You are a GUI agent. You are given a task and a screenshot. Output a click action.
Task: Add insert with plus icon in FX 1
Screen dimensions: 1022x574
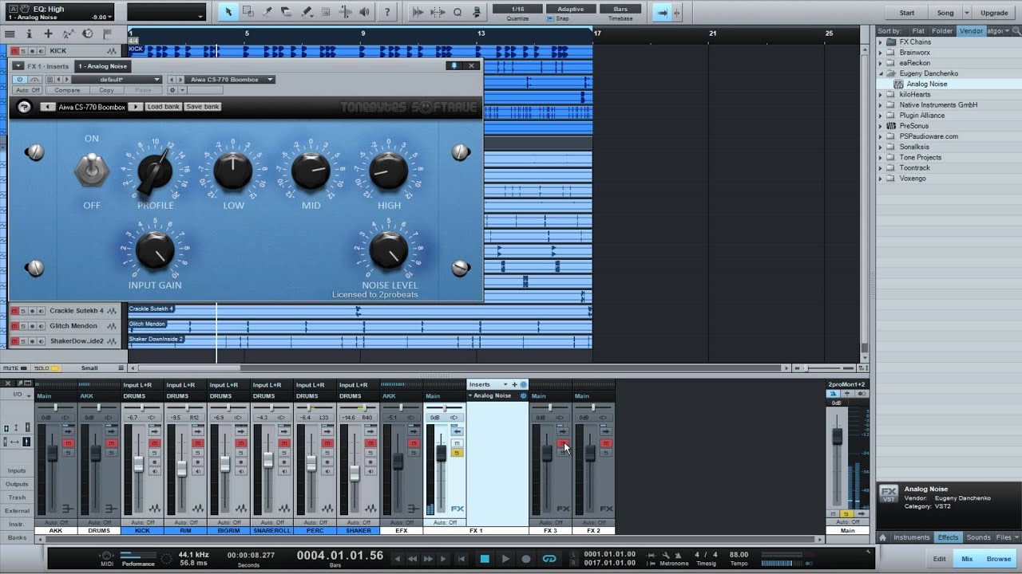click(514, 384)
